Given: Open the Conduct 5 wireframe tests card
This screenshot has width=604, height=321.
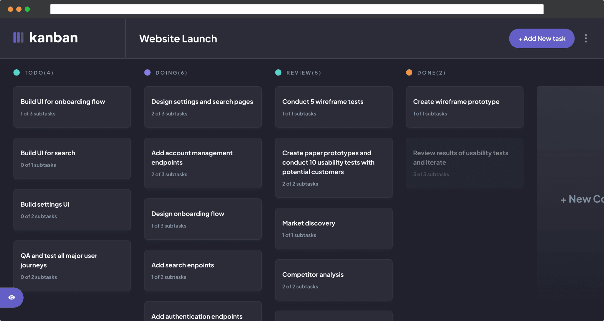Looking at the screenshot, I should coord(334,107).
